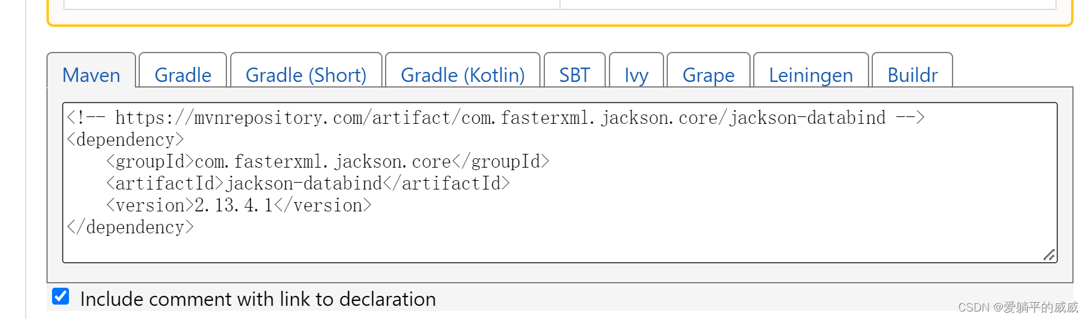Switch to the Gradle (Kotlin) tab
The height and width of the screenshot is (319, 1088).
pyautogui.click(x=463, y=71)
